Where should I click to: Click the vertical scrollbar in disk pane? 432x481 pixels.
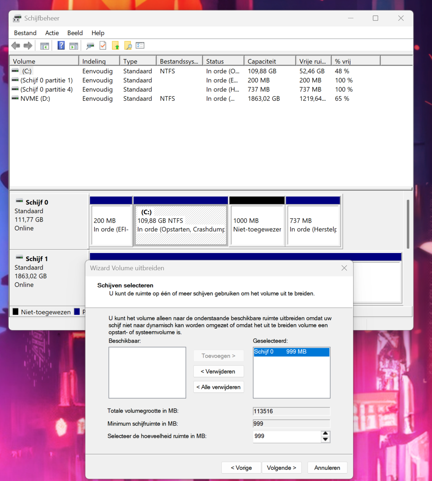coord(408,224)
